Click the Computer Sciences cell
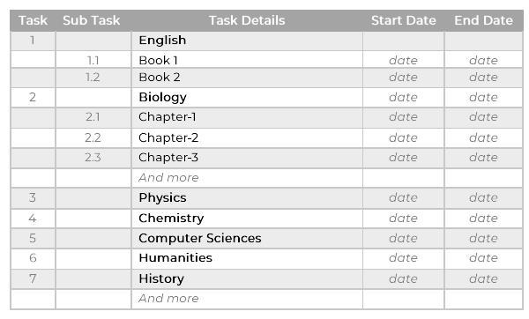 [247, 239]
